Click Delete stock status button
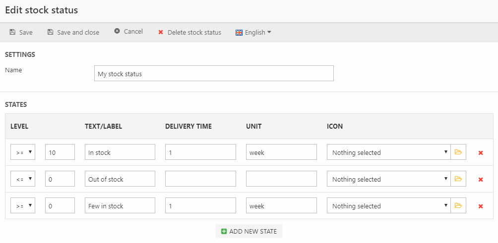 coord(189,32)
